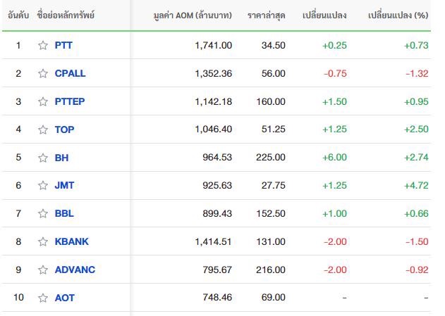Open ADVANC stock link
The width and height of the screenshot is (445, 316).
(x=75, y=270)
